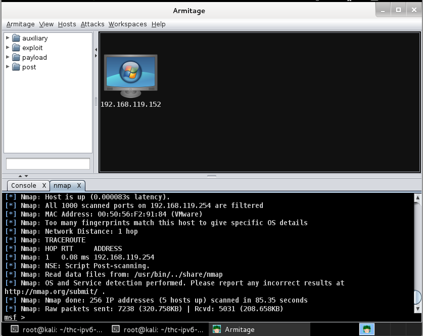423x336 pixels.
Task: Expand the auxiliary module tree
Action: point(8,38)
